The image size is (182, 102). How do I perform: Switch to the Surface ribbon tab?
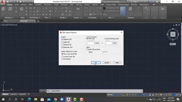click(24, 5)
